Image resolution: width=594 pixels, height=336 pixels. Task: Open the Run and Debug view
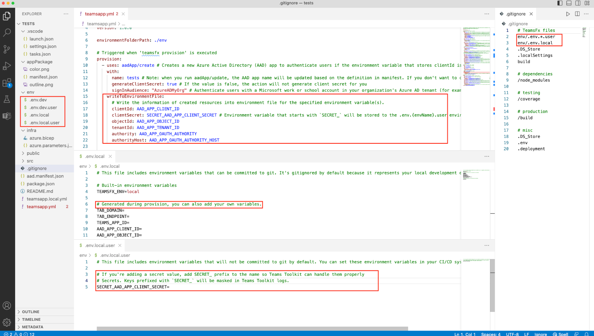7,66
